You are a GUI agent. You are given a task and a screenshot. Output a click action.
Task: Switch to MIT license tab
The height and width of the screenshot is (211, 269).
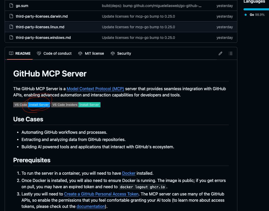[x=91, y=53]
